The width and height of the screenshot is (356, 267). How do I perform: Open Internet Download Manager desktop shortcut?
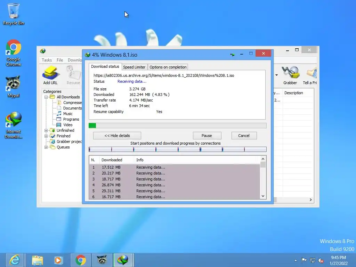14,125
